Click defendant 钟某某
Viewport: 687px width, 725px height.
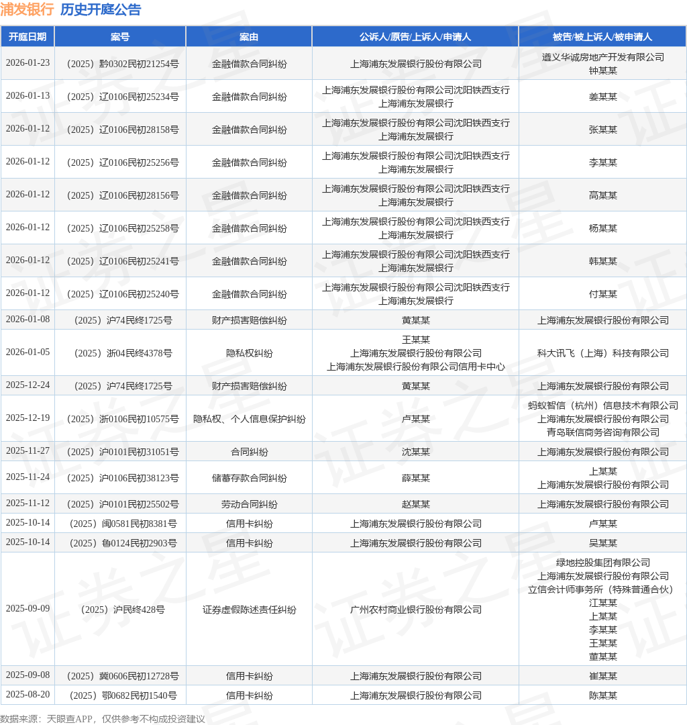coord(603,70)
